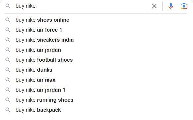Click the magnifier icon in search box
Image resolution: width=193 pixels, height=120 pixels.
point(8,6)
